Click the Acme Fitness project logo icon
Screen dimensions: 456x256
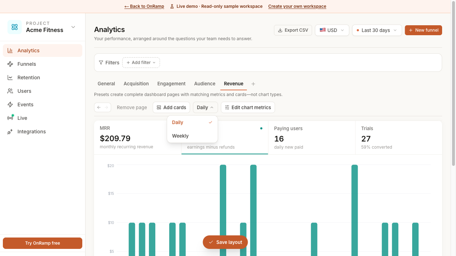[x=15, y=27]
